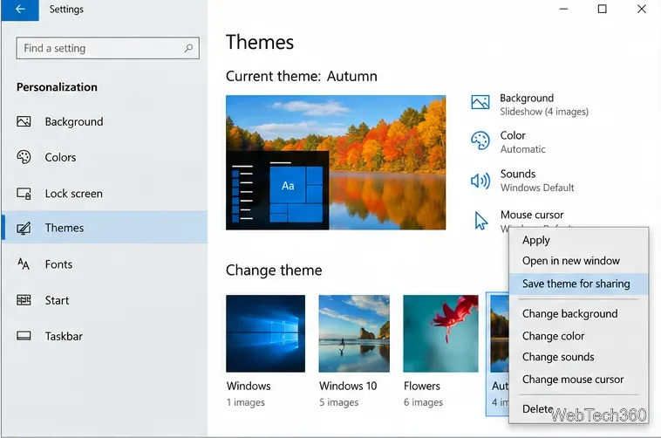Select Change mouse cursor menu entry
The height and width of the screenshot is (438, 661).
[x=578, y=380]
